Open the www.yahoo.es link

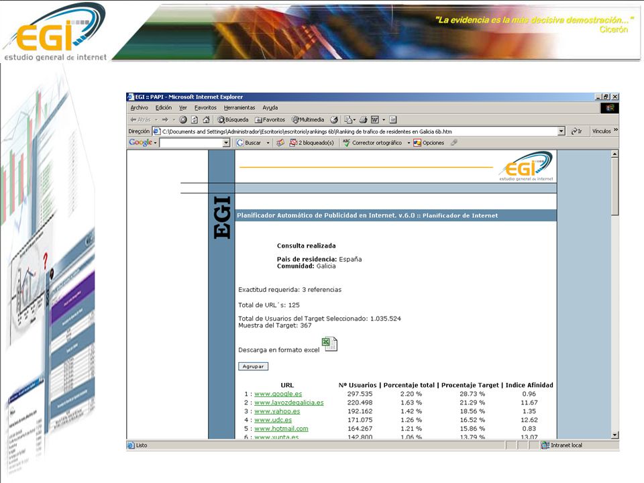click(277, 411)
